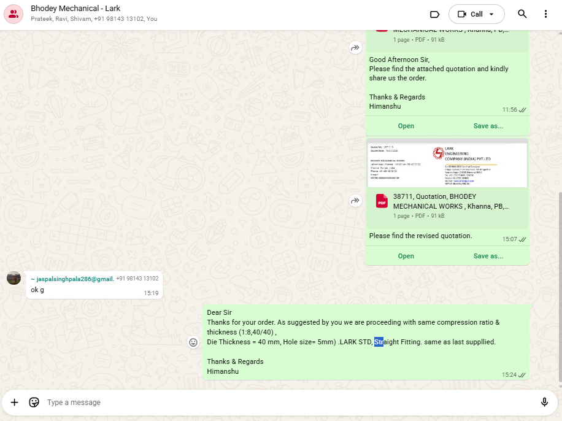Open the attachment plus menu
The width and height of the screenshot is (562, 421).
point(15,403)
